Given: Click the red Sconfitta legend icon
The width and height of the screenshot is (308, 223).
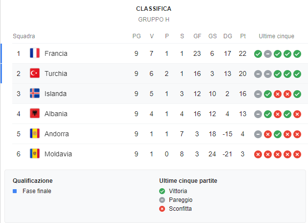Looking at the screenshot, I should pos(163,209).
